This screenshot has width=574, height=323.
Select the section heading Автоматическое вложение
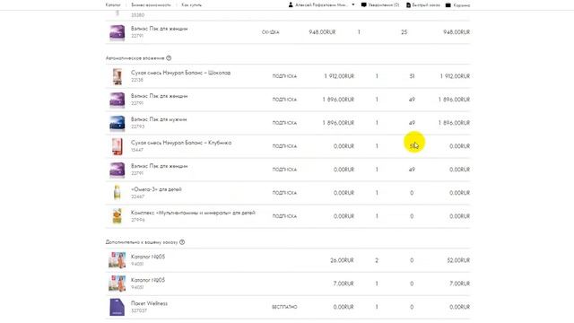pyautogui.click(x=135, y=57)
